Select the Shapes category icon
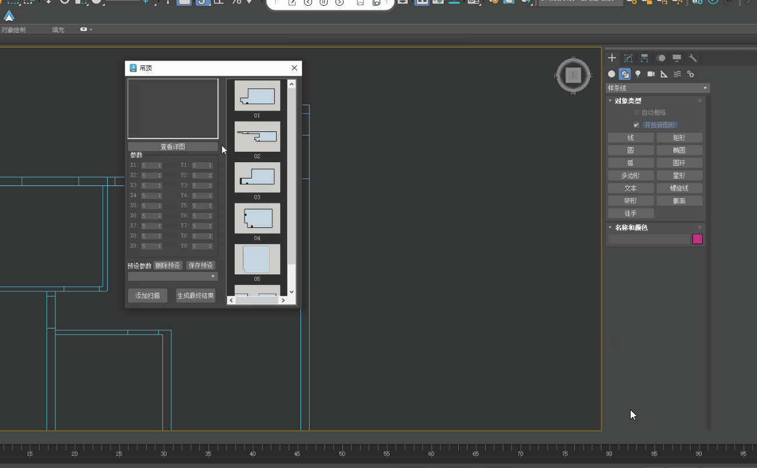 (x=625, y=74)
